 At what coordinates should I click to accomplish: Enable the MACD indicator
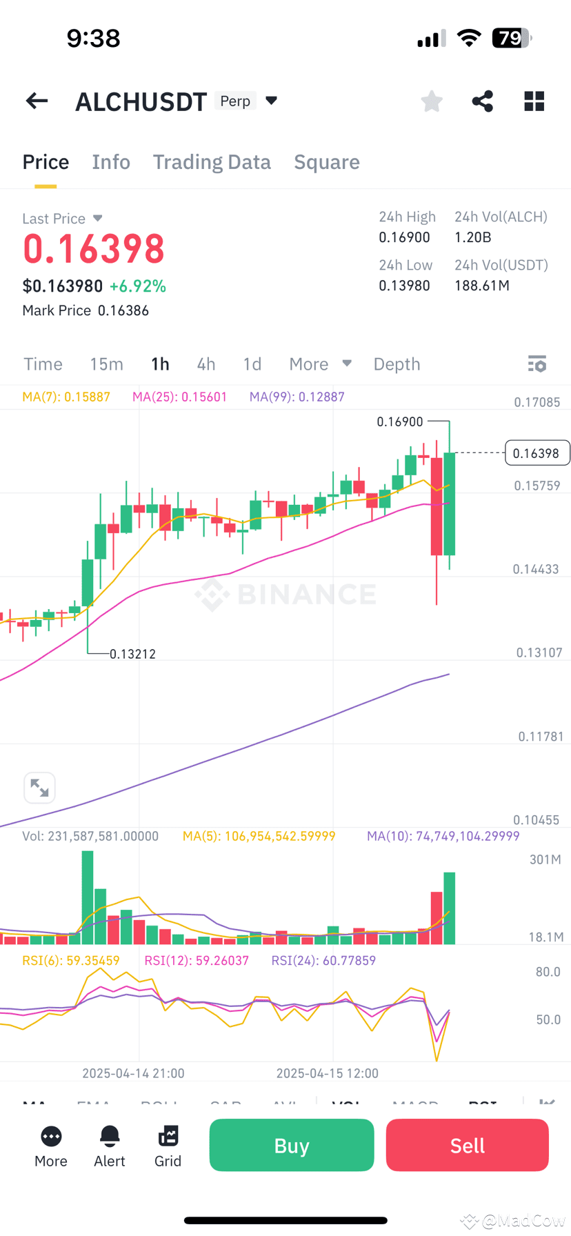coord(415,1104)
